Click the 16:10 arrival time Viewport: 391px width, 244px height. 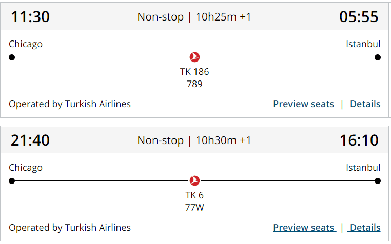point(359,140)
